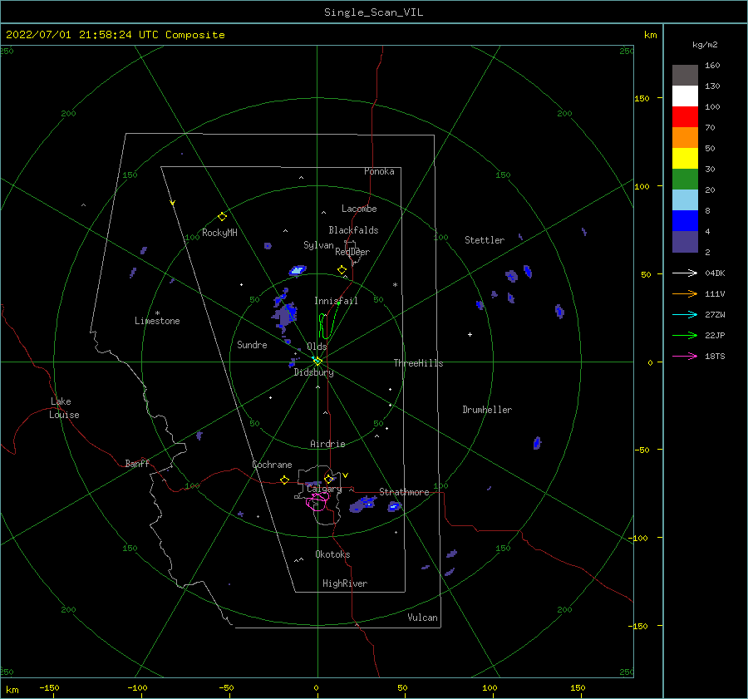Click the bright blue 8 kg/m2 swatch
The width and height of the screenshot is (748, 699).
point(685,220)
